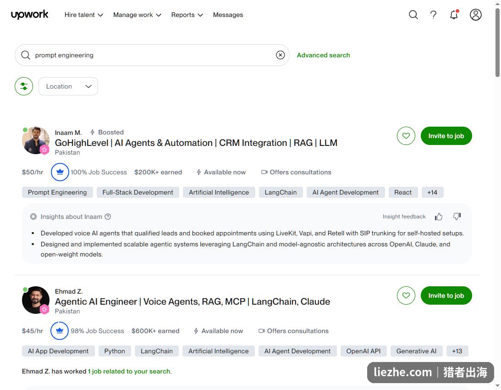
Task: Open the 1 job related to your search link
Action: (x=129, y=371)
